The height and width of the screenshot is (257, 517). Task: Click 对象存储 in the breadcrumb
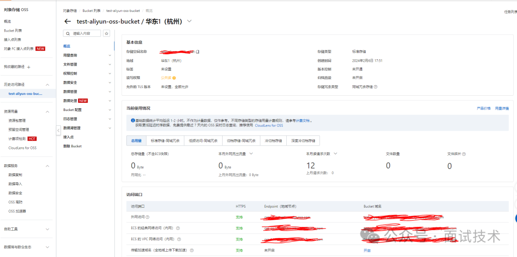tap(70, 11)
